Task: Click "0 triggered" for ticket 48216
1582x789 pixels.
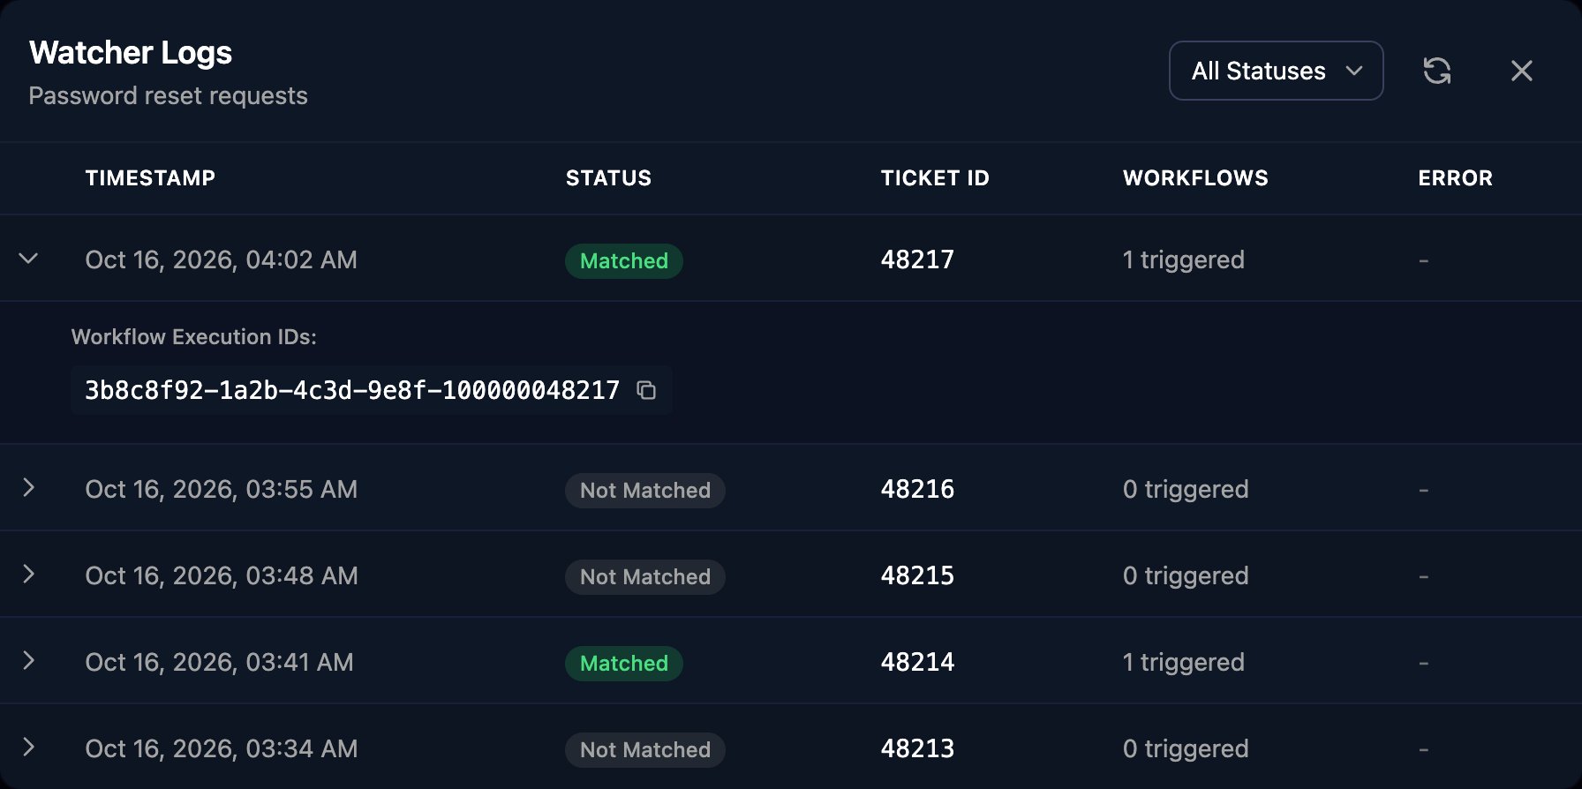Action: (x=1186, y=489)
